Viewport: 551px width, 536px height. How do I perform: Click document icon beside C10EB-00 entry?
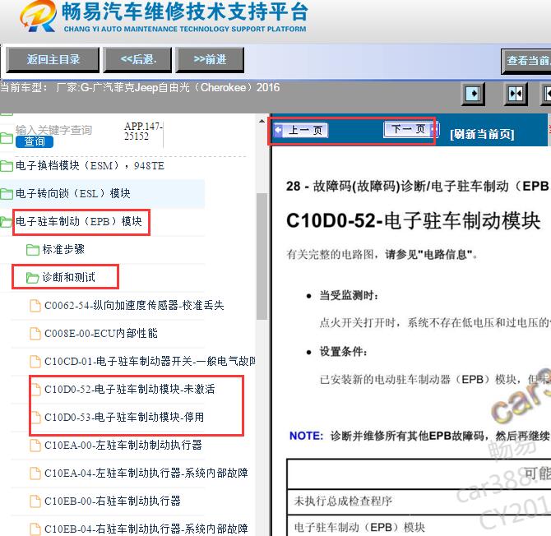35,501
